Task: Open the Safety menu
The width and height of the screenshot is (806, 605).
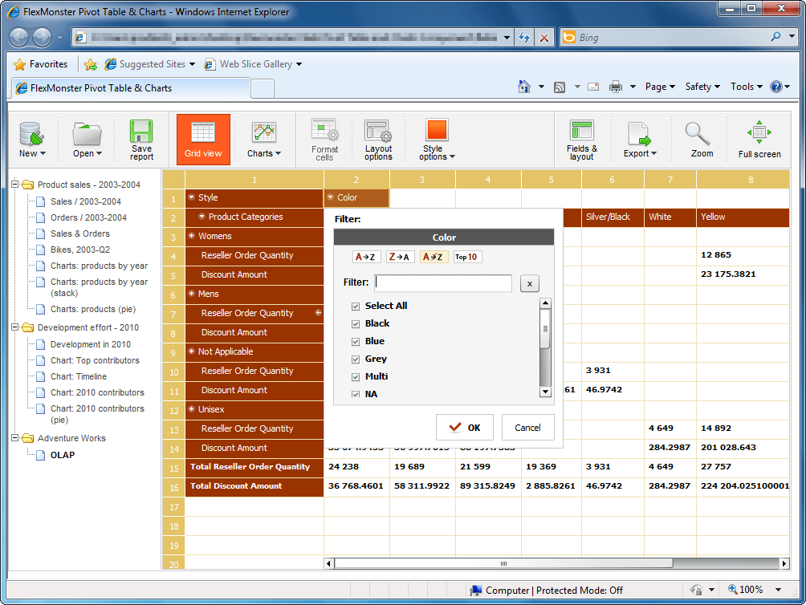Action: click(702, 87)
